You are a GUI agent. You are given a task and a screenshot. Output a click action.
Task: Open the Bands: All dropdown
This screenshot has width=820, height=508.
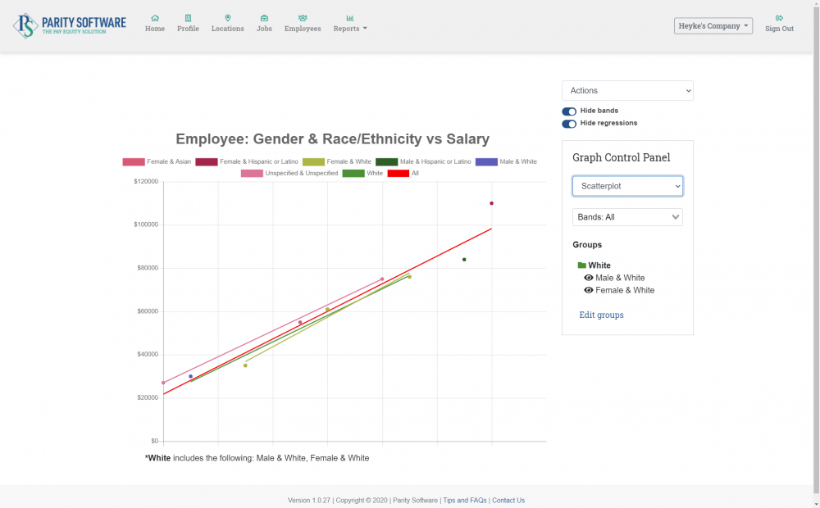point(627,217)
